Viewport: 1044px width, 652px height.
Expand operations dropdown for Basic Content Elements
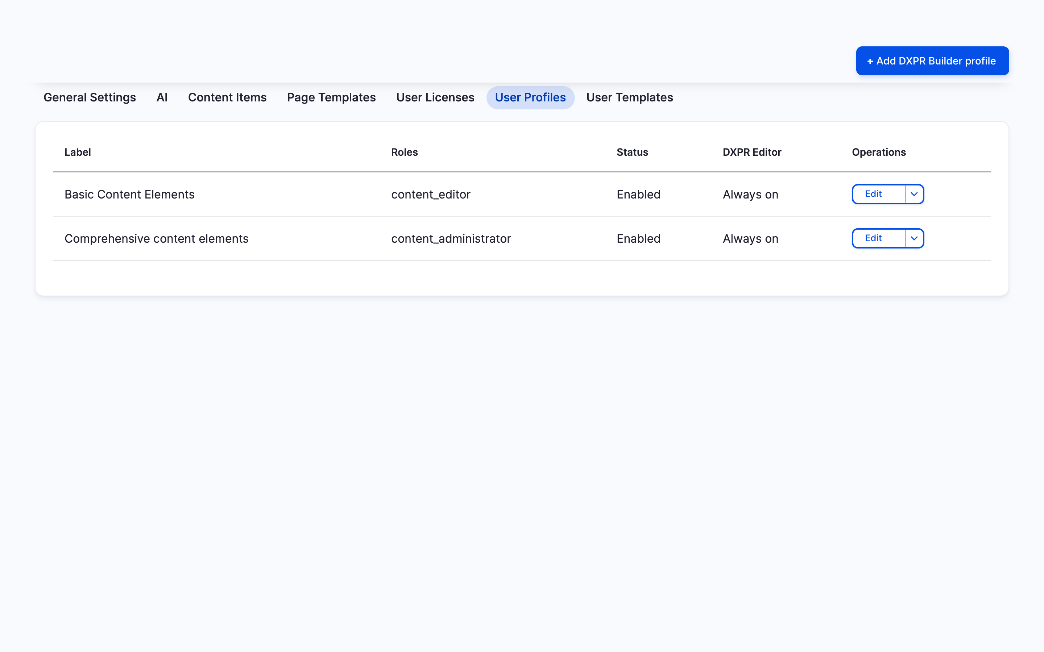point(914,194)
